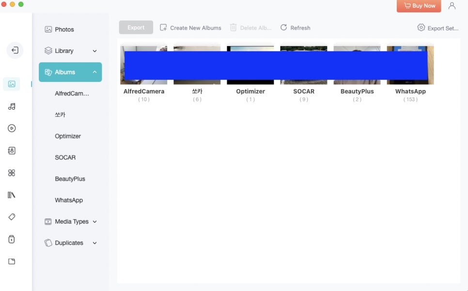468x291 pixels.
Task: Open Export Settings label
Action: click(443, 28)
